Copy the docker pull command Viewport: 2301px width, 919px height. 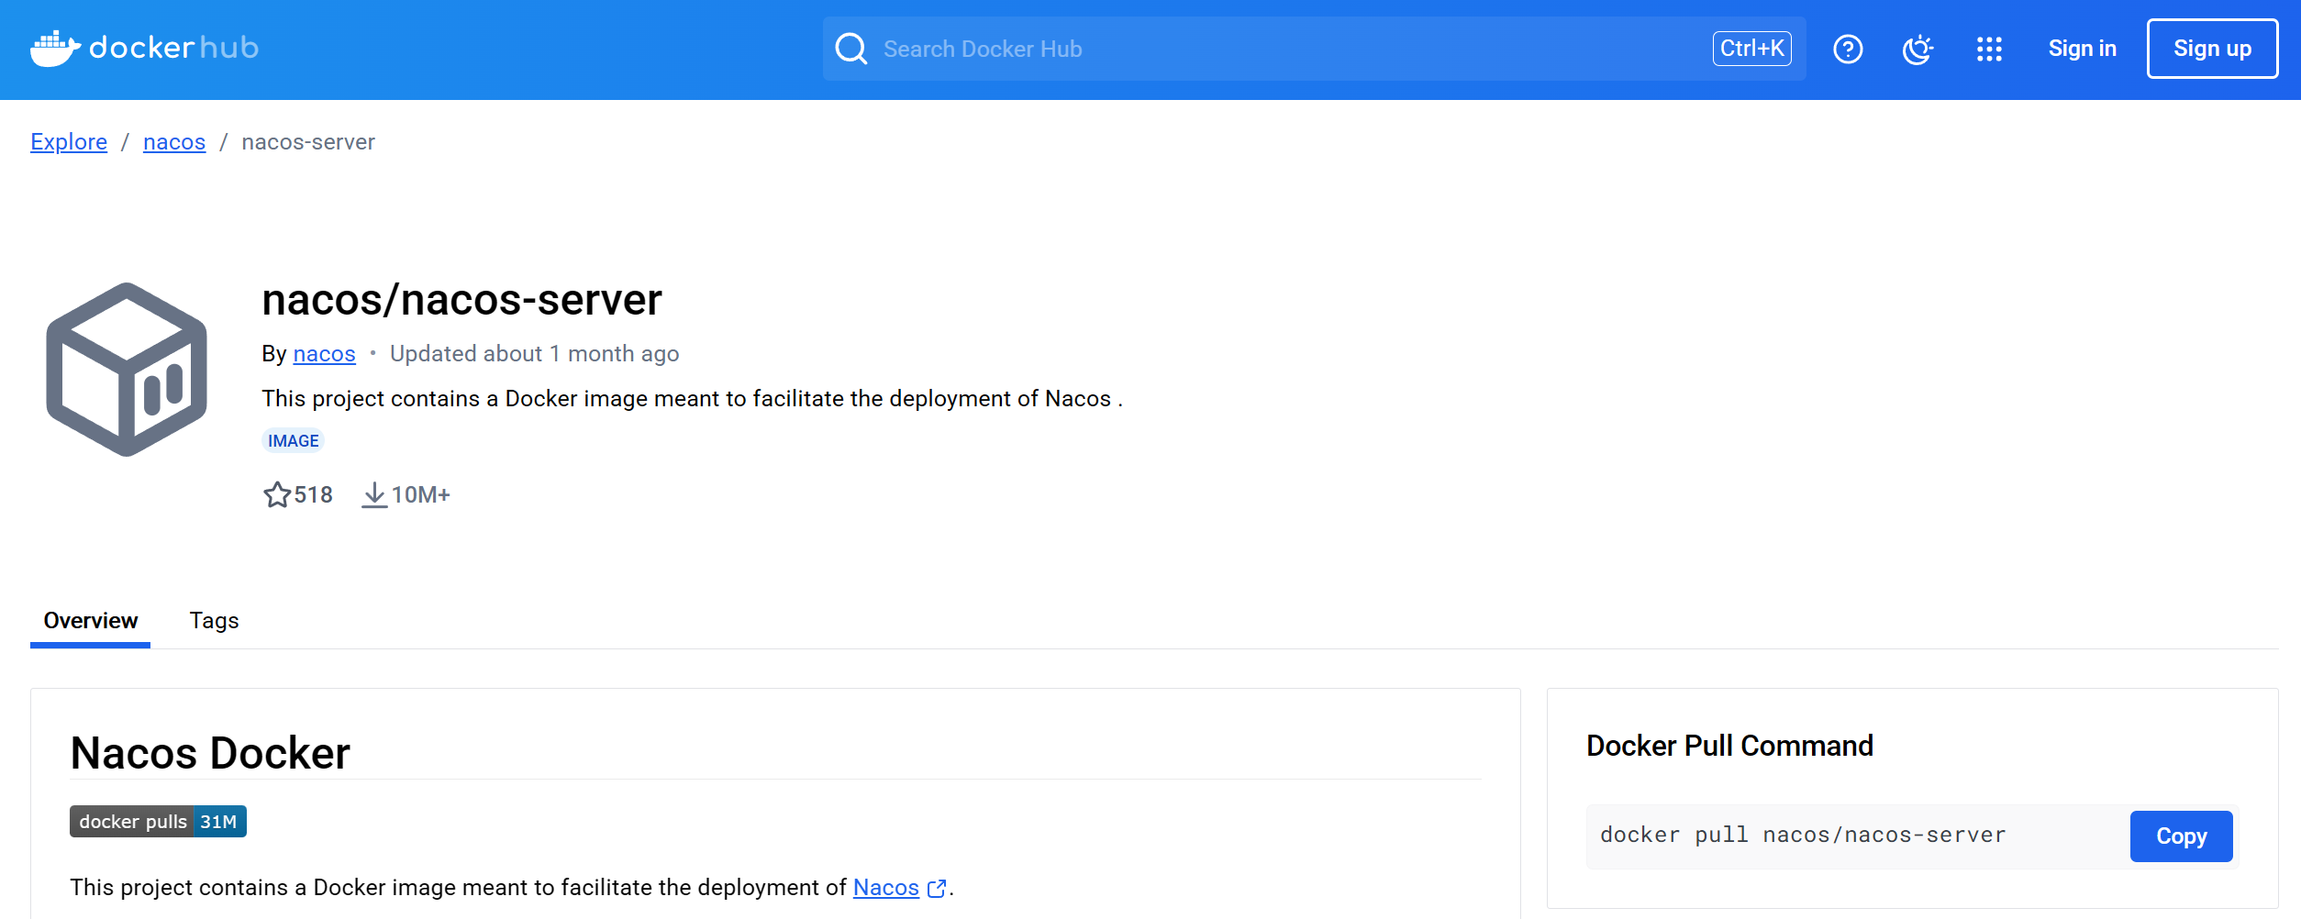[x=2181, y=836]
